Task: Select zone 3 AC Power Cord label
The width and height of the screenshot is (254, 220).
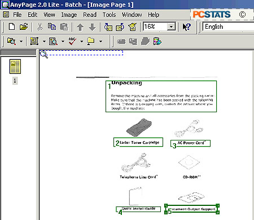Action: (x=190, y=143)
